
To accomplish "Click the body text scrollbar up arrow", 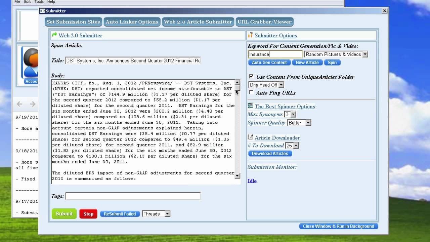I will pyautogui.click(x=237, y=82).
